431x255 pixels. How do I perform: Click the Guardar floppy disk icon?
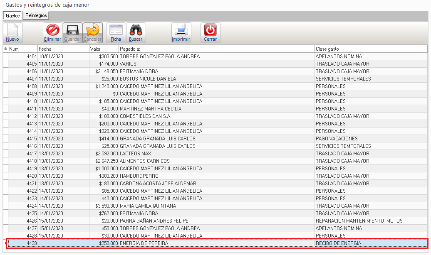coord(73,32)
